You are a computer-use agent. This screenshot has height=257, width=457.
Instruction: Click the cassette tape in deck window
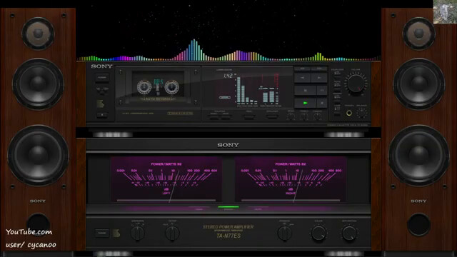(158, 86)
